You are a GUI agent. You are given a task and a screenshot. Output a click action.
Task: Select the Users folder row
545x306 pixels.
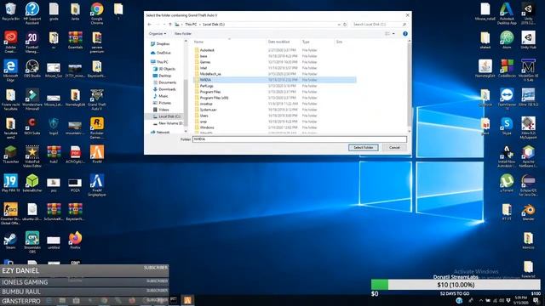[274, 116]
